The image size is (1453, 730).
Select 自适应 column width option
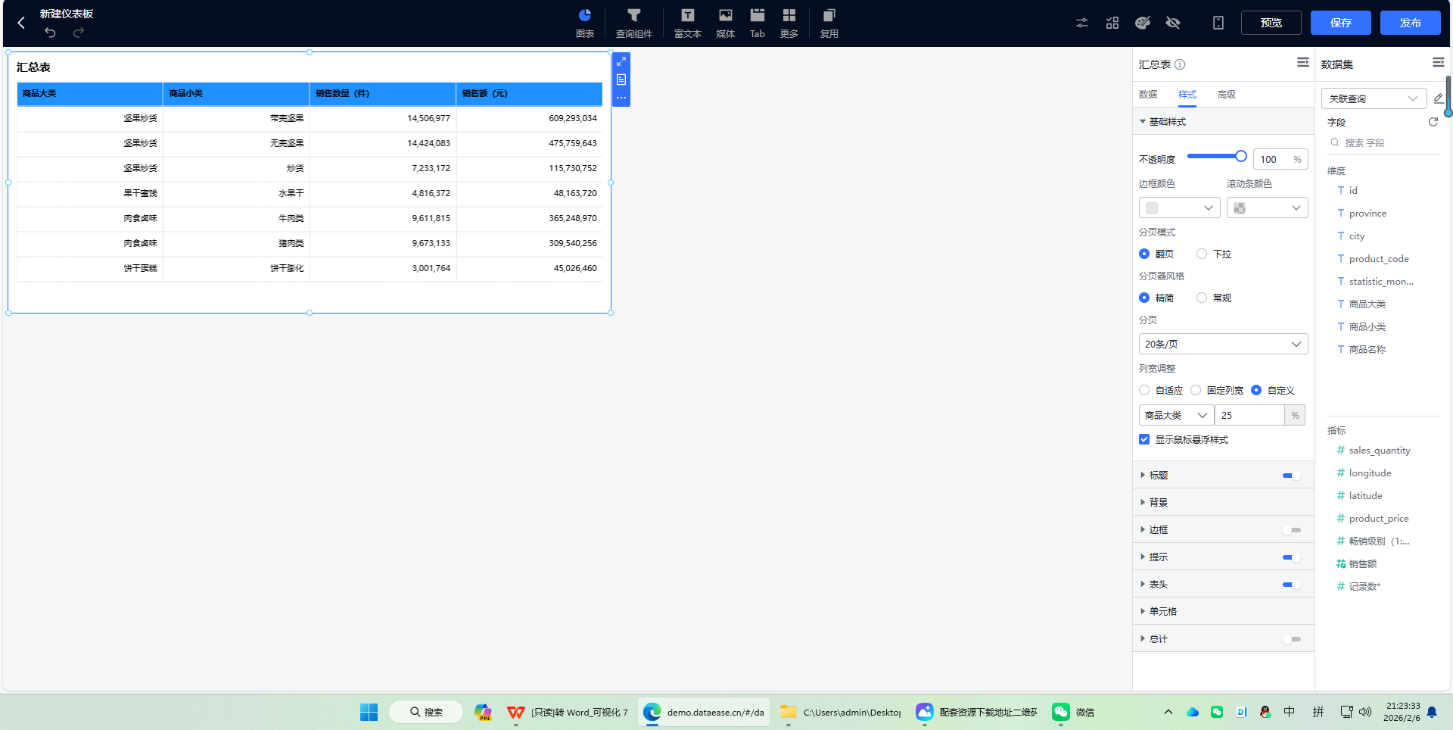[1161, 390]
